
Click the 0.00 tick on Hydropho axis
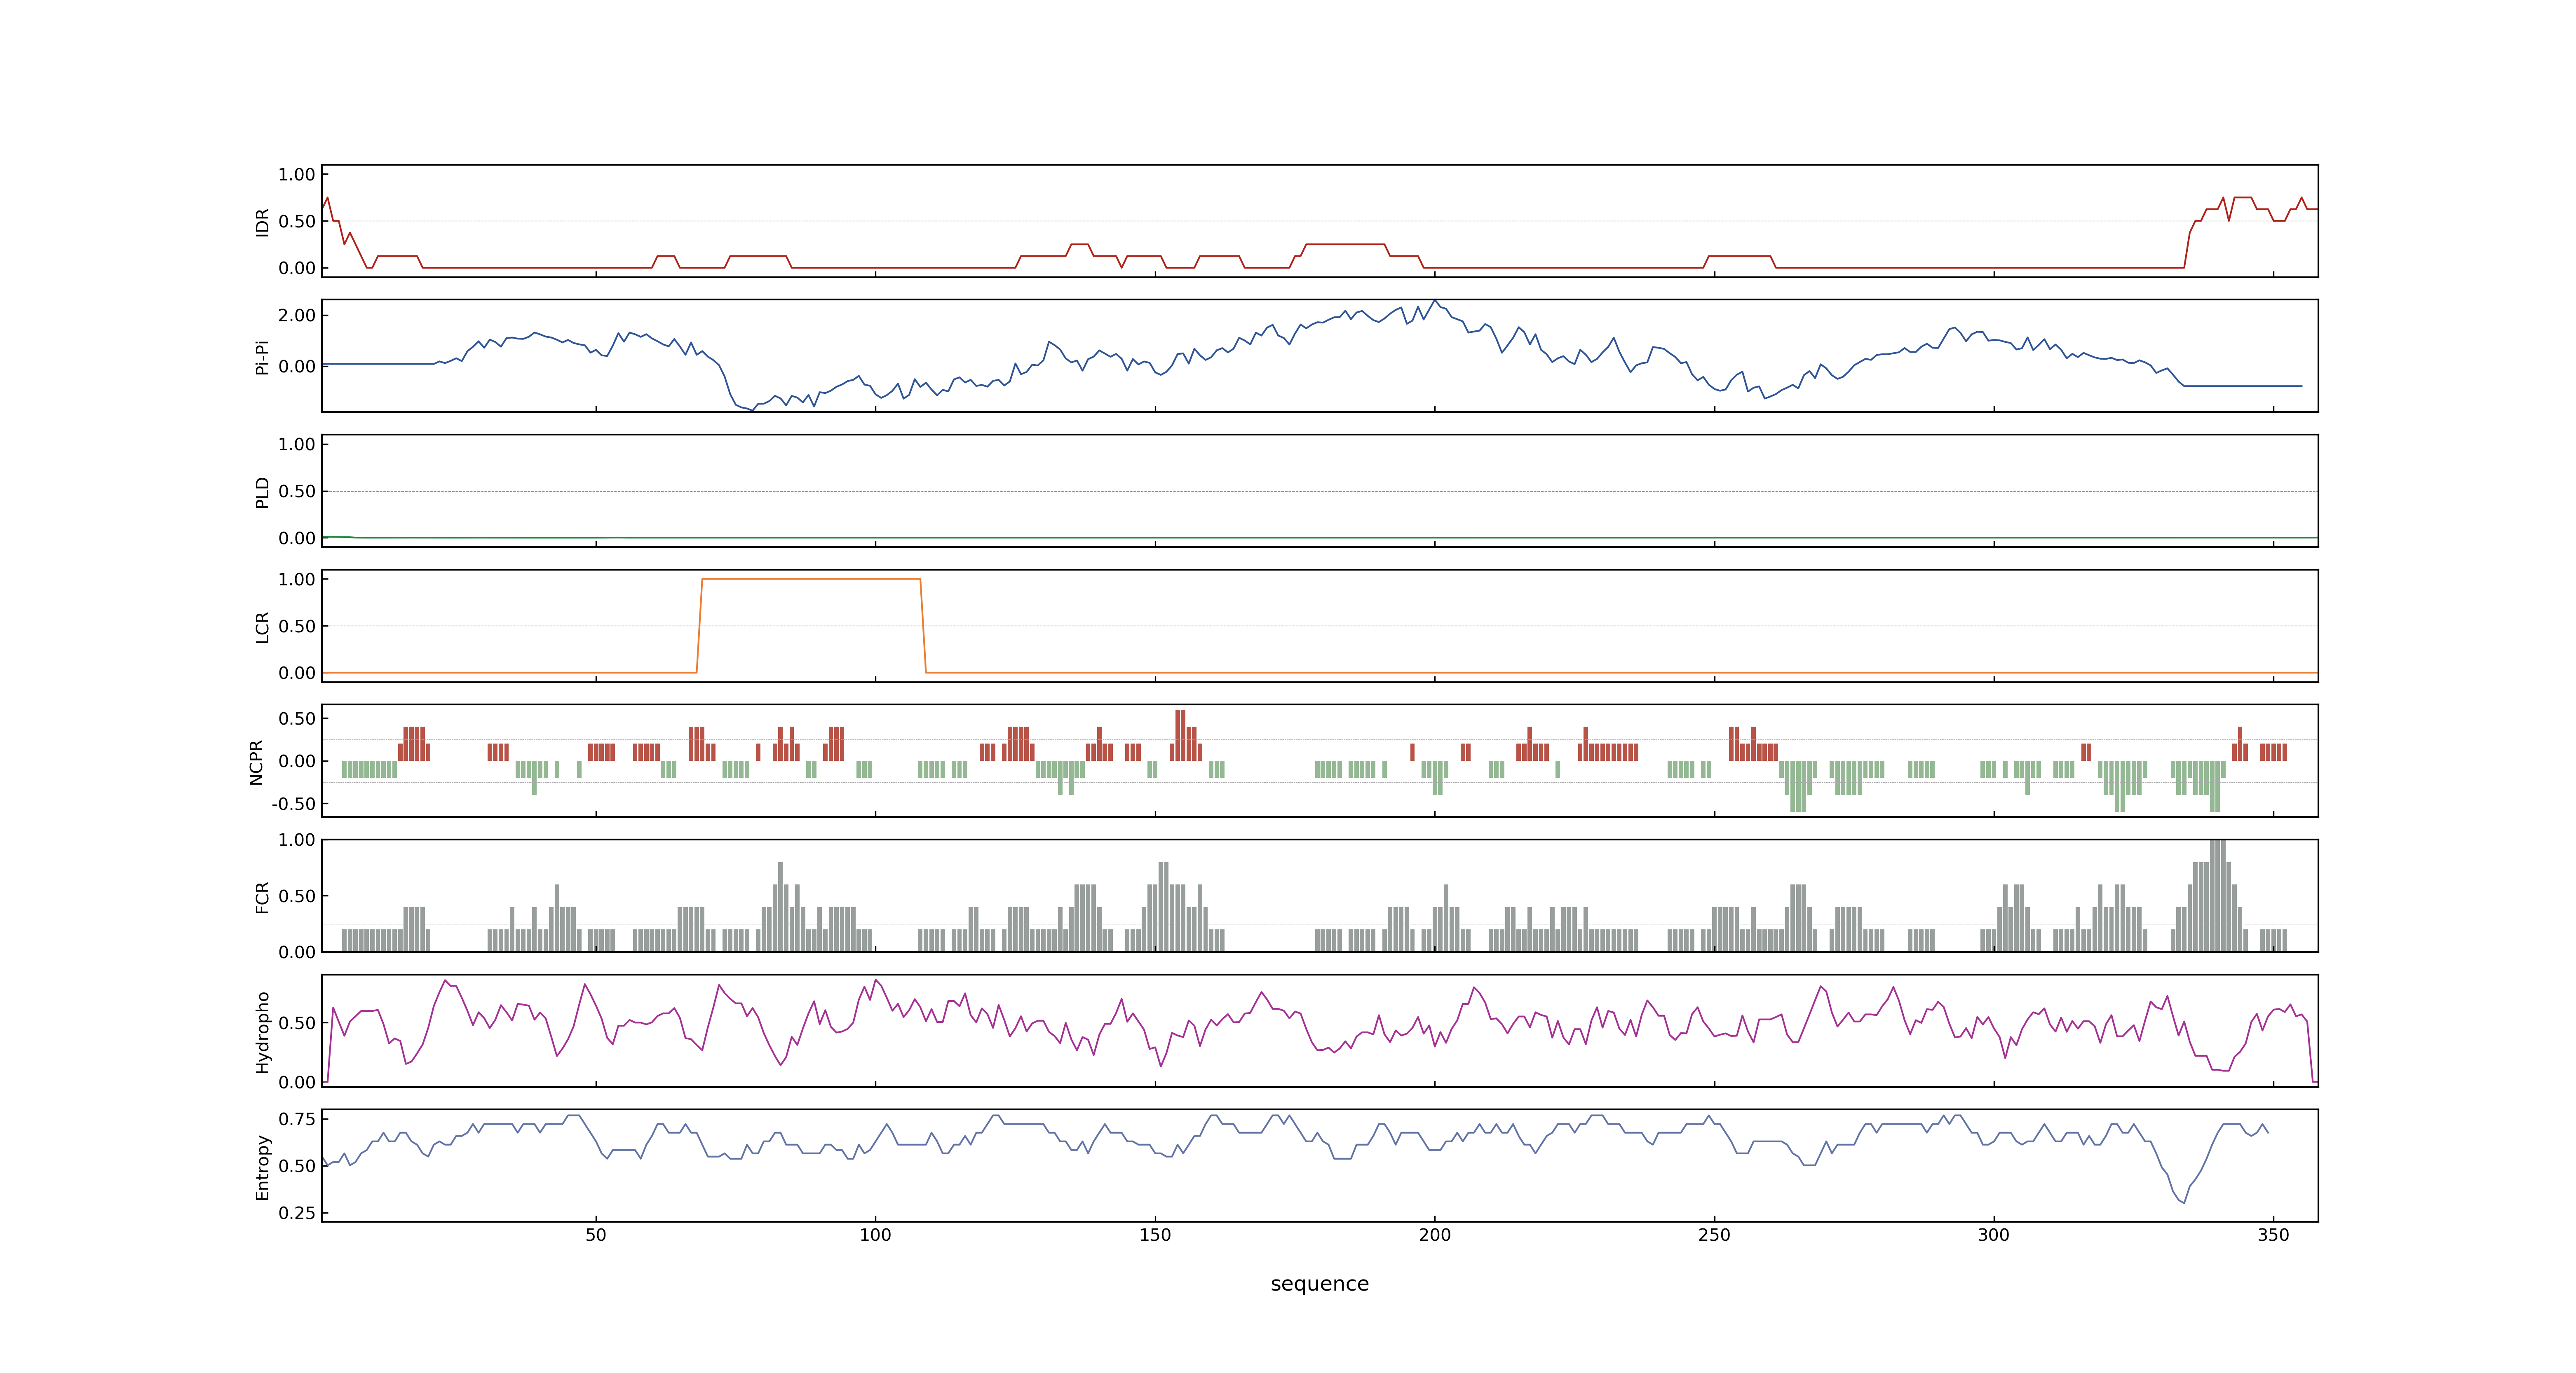point(297,1082)
